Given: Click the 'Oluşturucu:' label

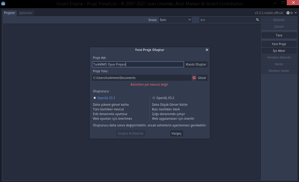Looking at the screenshot, I should click(x=101, y=91).
